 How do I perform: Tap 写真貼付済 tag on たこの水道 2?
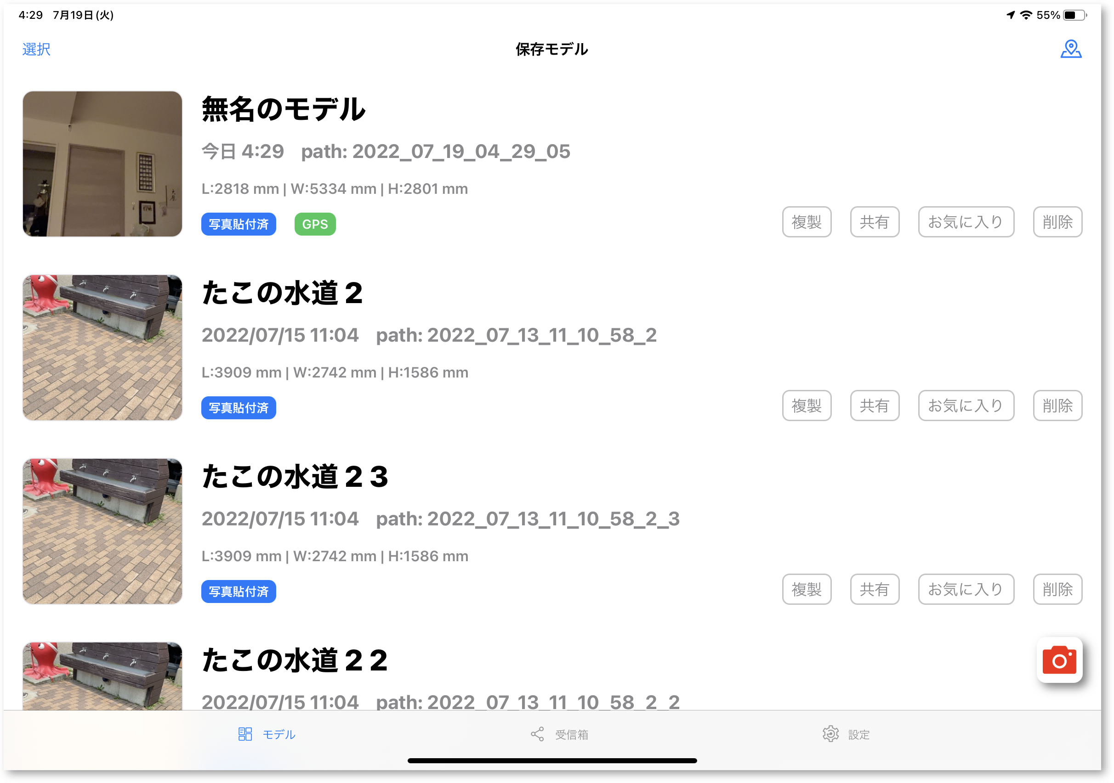click(239, 408)
